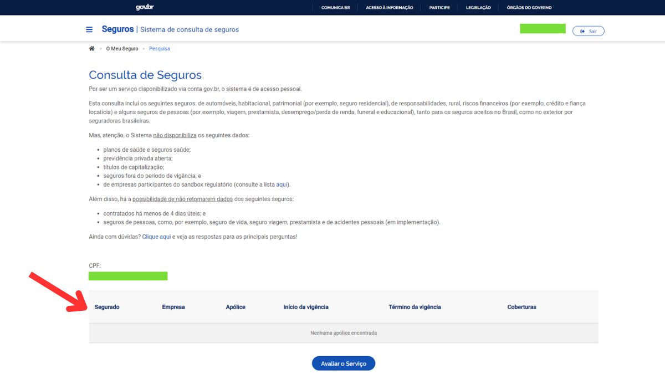Click the Coberturas column header

pyautogui.click(x=521, y=307)
